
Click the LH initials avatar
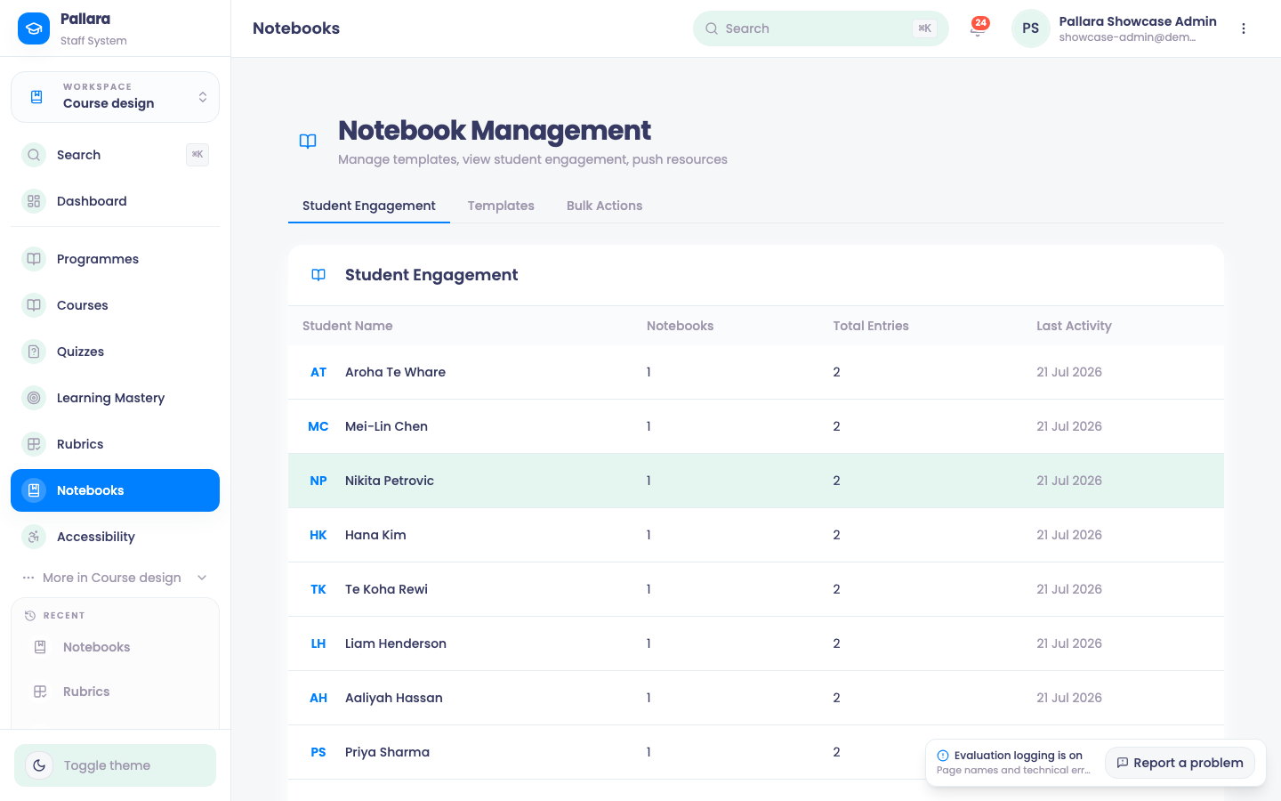pos(318,643)
